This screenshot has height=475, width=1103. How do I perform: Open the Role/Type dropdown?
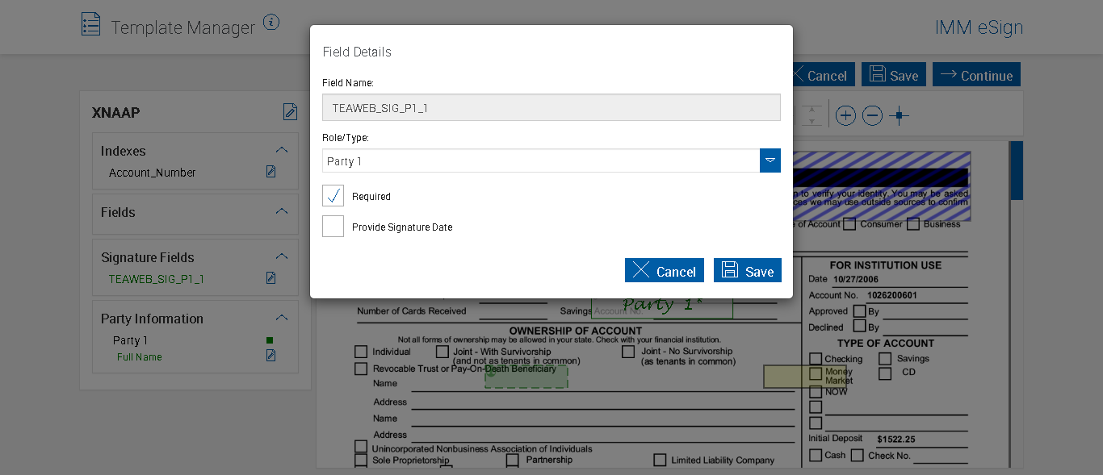[x=770, y=160]
